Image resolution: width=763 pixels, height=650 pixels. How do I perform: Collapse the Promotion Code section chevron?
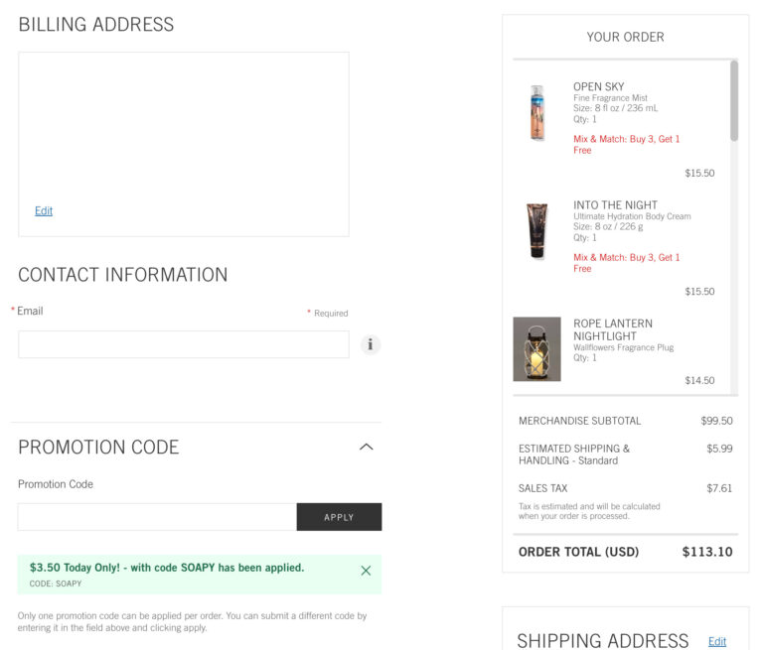tap(366, 448)
